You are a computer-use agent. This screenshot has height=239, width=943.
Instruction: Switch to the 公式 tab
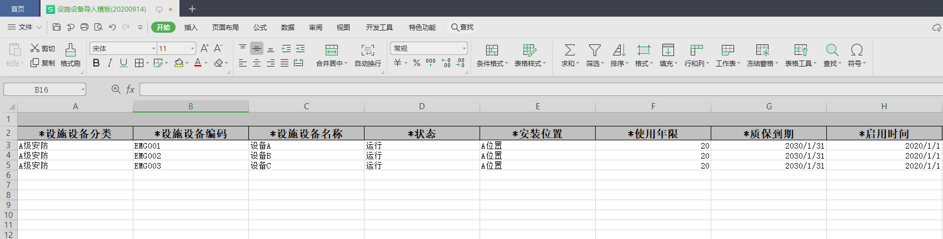click(x=260, y=27)
